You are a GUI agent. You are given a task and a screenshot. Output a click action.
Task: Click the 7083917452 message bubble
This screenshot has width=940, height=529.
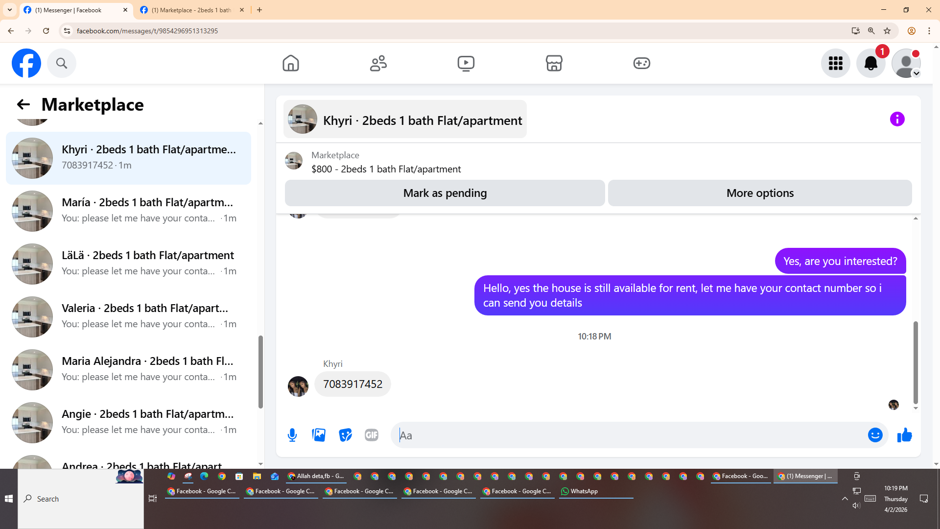point(352,384)
